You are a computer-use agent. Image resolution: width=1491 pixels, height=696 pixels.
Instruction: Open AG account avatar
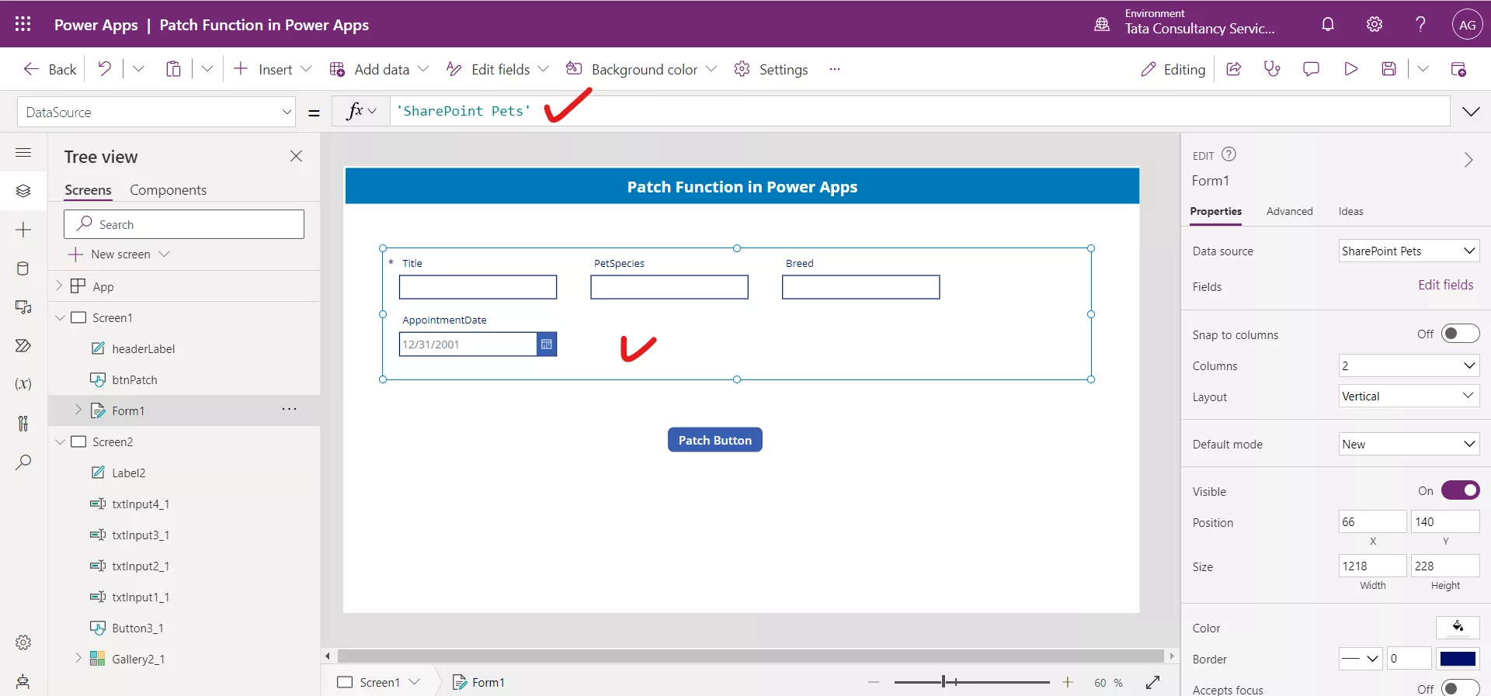pos(1467,24)
